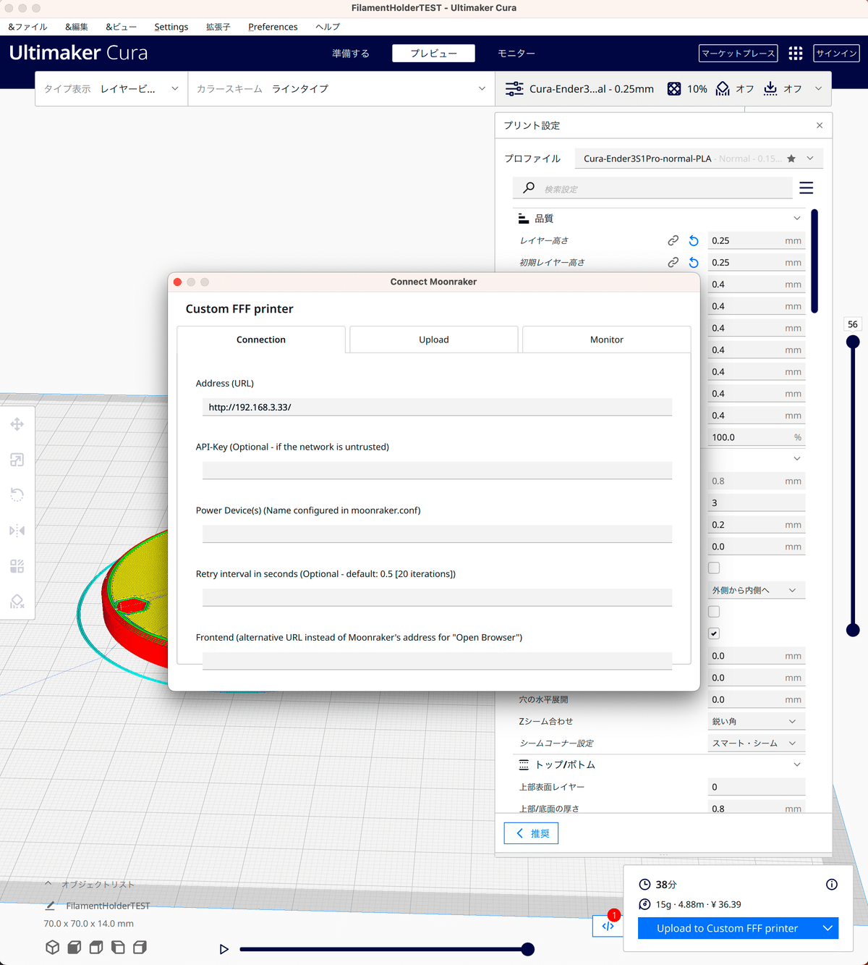Click the star icon beside the profile name
The height and width of the screenshot is (965, 868).
point(791,159)
